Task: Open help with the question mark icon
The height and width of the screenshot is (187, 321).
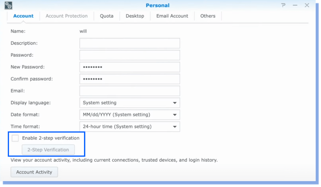Action: tap(283, 5)
